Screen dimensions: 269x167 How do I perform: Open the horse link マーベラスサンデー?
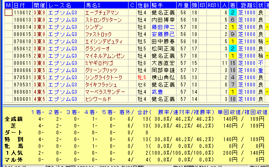pyautogui.click(x=105, y=92)
